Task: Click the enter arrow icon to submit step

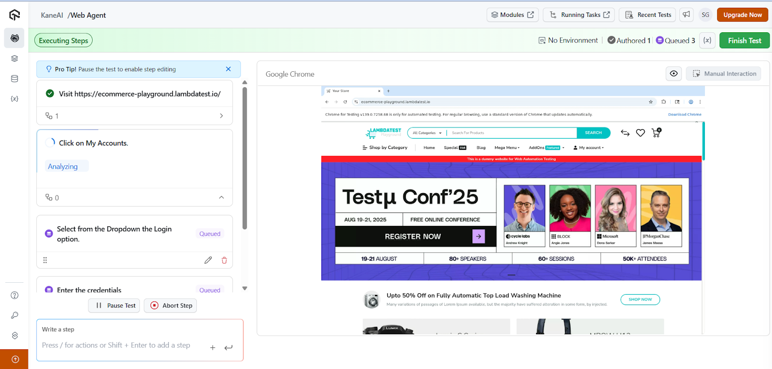Action: (228, 347)
